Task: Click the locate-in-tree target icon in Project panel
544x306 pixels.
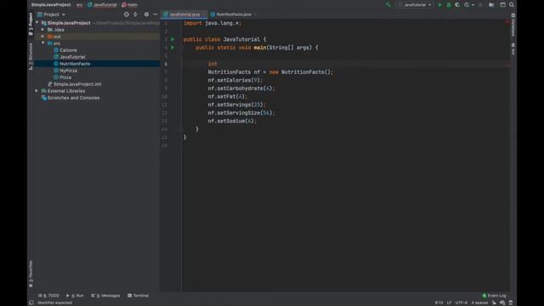Action: point(127,14)
